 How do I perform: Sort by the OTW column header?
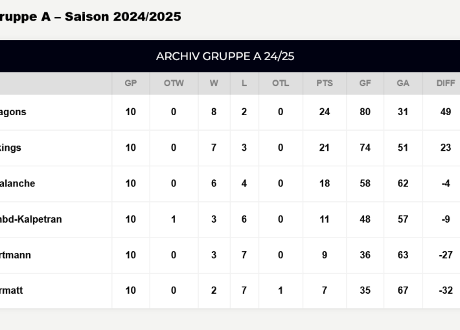[174, 83]
